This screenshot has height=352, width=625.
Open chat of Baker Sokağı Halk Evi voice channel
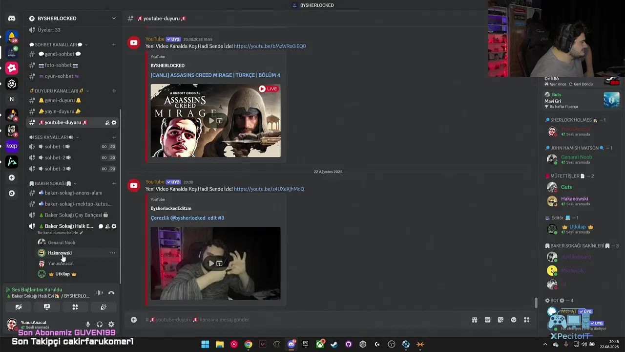101,226
